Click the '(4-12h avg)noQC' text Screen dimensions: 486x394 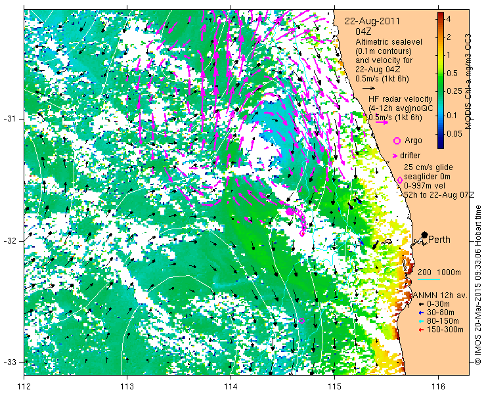(x=401, y=108)
